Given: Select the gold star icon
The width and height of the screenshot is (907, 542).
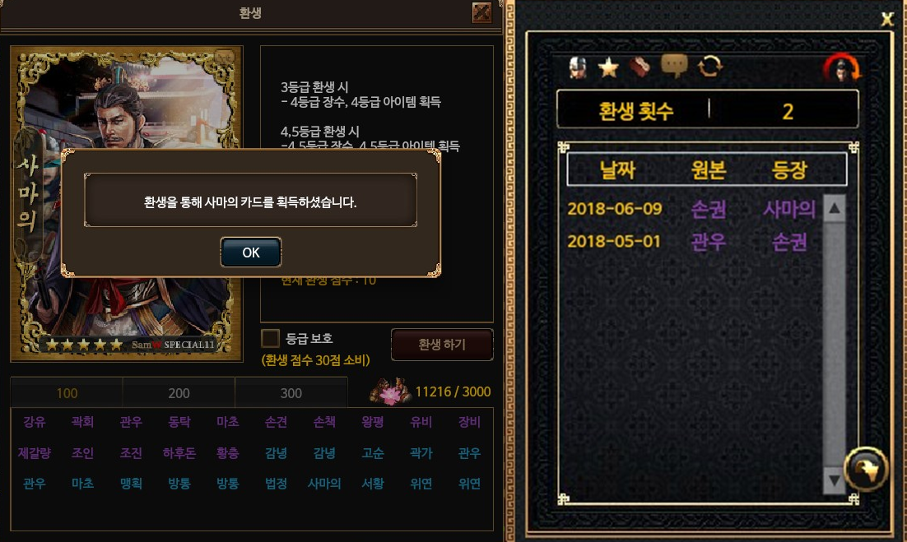Looking at the screenshot, I should [x=608, y=67].
